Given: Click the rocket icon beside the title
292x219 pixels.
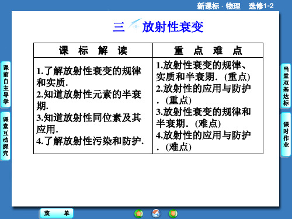Looking at the screenshot, I should point(135,25).
